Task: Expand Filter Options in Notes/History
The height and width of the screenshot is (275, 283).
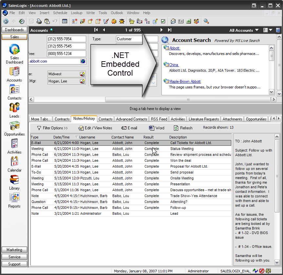Action: [52, 128]
